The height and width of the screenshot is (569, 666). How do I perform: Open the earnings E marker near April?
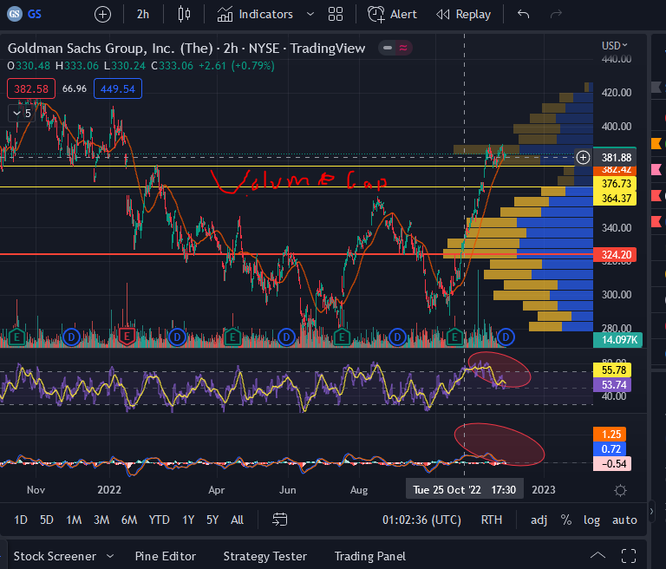click(x=232, y=337)
